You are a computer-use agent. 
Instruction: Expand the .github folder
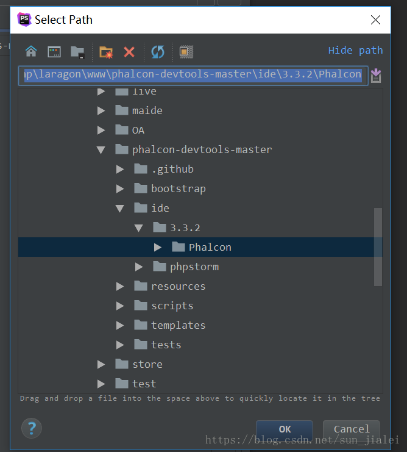[120, 169]
